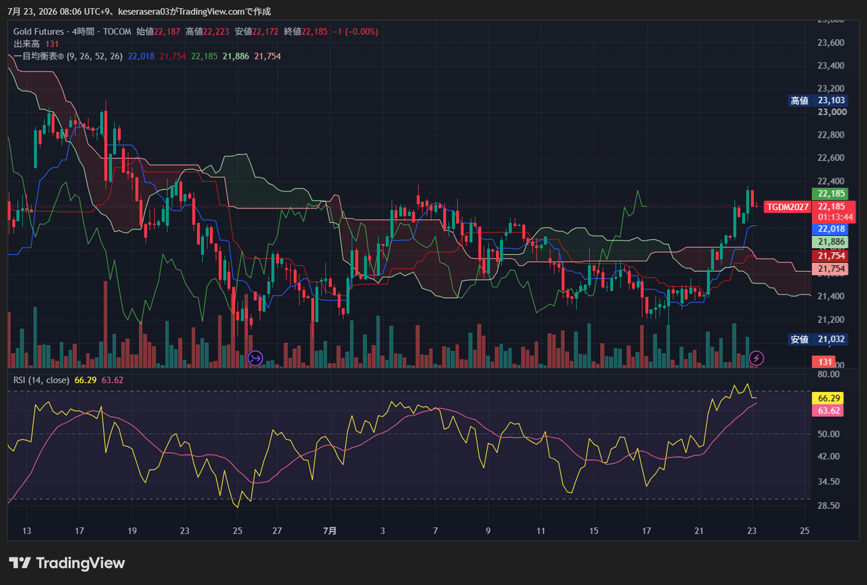
Task: Click the snapshot timestamp and author header text
Action: 139,12
